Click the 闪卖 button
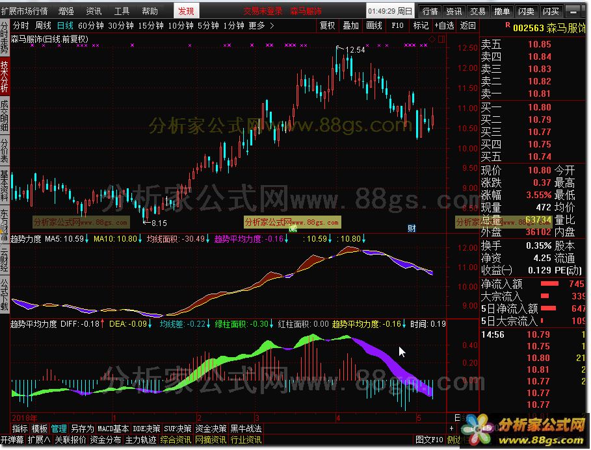 click(526, 11)
